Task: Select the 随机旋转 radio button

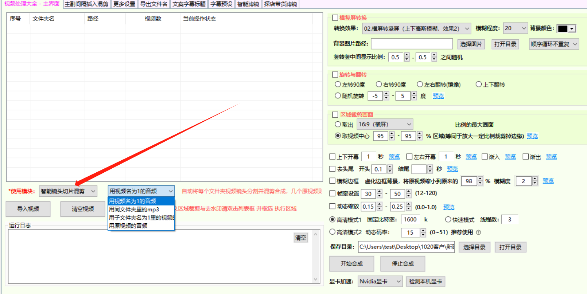Action: (338, 95)
